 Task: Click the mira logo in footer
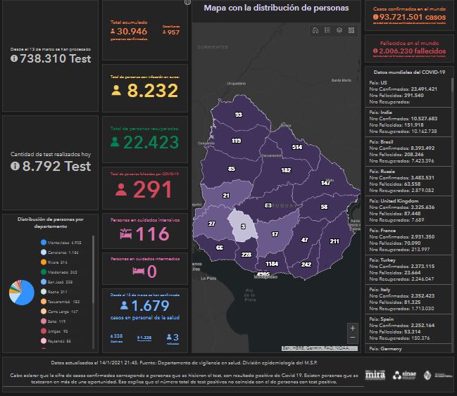click(375, 374)
